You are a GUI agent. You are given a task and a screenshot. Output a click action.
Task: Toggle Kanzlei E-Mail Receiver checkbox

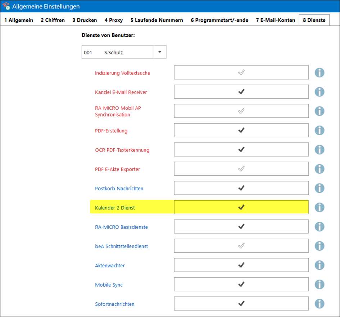[241, 92]
